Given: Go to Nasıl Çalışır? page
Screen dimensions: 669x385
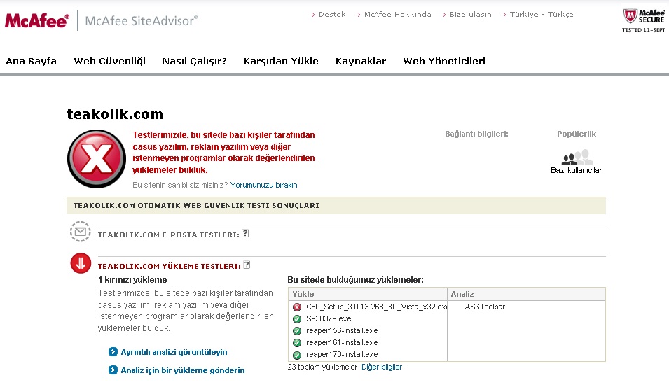Looking at the screenshot, I should coord(194,61).
